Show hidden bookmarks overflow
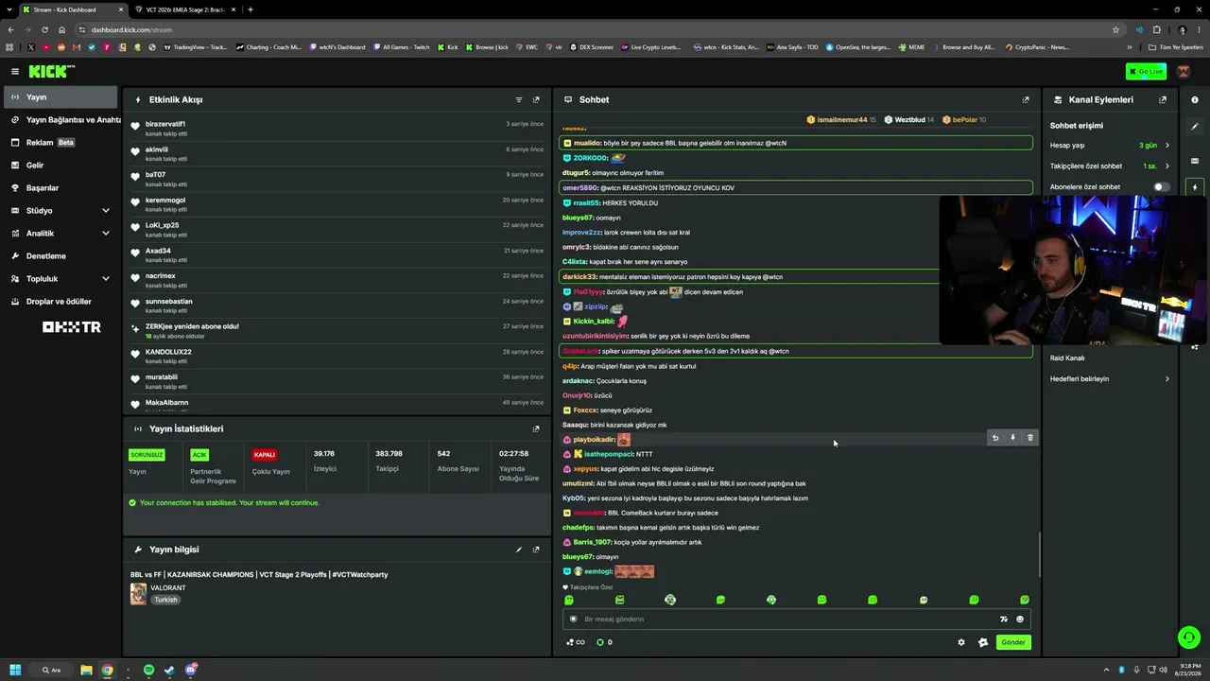1210x681 pixels. 1129,47
